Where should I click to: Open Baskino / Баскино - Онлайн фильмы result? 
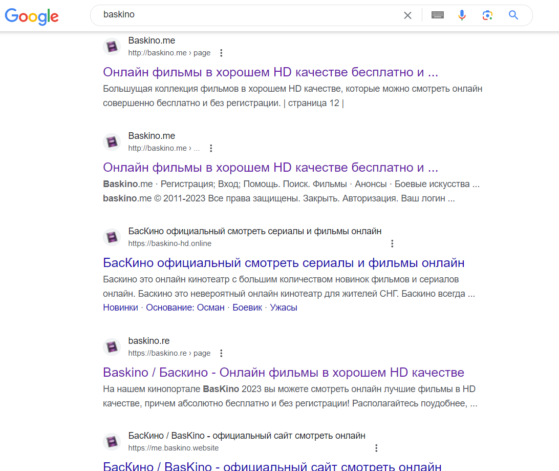coord(284,373)
